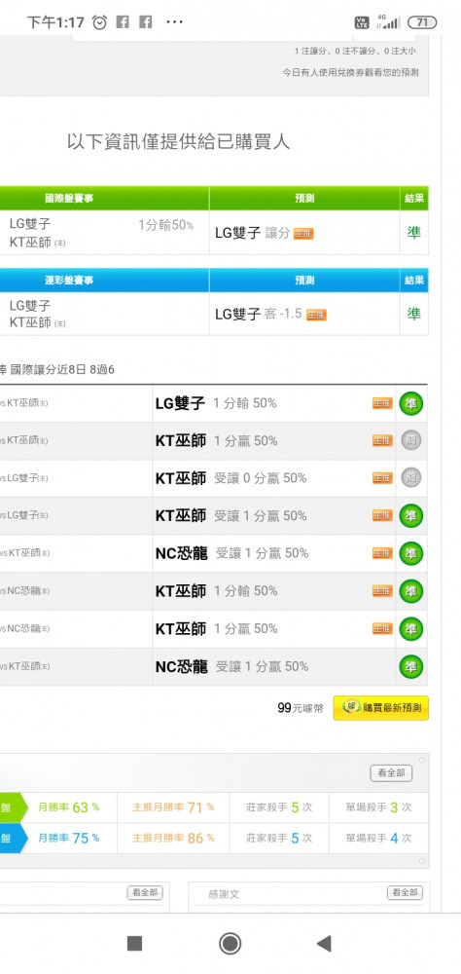Click heading 以下資訊僅提供給已購買人
This screenshot has height=974, width=461.
[x=179, y=142]
